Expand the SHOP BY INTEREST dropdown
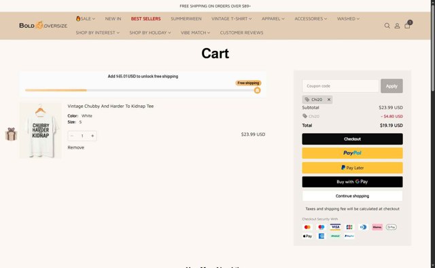 click(x=98, y=33)
